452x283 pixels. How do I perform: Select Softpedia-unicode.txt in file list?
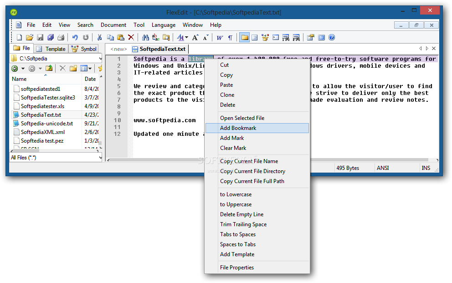coord(46,124)
